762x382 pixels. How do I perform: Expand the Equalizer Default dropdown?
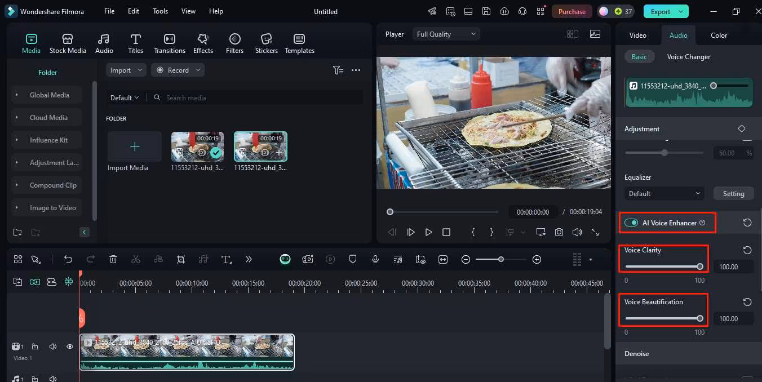pyautogui.click(x=664, y=194)
